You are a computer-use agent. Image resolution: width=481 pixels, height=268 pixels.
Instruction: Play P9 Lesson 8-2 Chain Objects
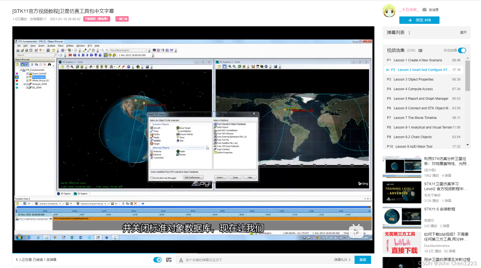424,137
